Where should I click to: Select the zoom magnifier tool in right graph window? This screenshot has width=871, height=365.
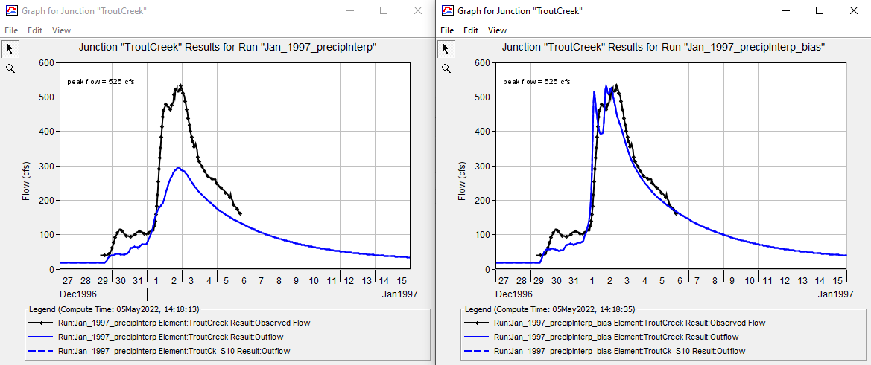[446, 68]
